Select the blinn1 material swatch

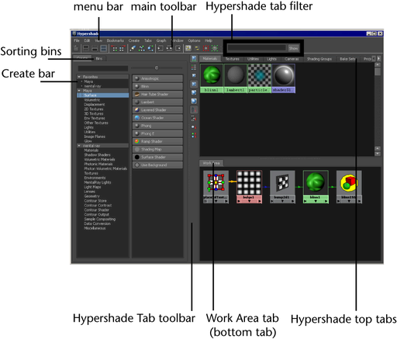click(212, 78)
